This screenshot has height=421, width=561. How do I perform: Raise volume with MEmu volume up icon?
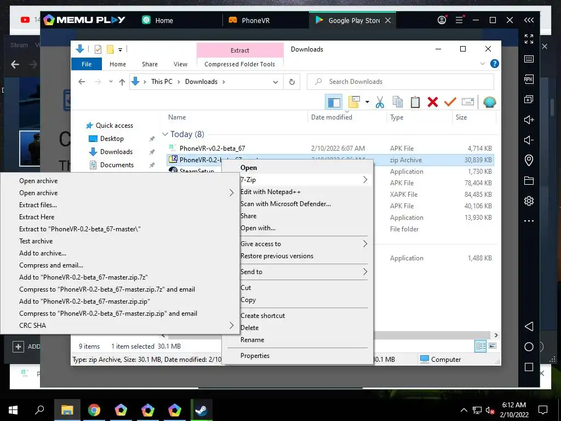[x=529, y=120]
